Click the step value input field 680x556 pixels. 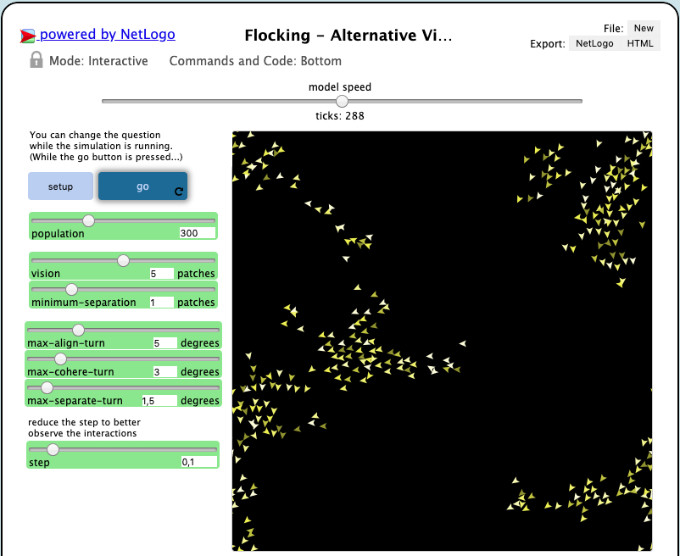point(198,463)
